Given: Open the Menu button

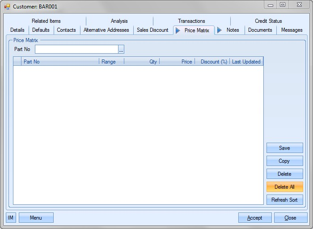Looking at the screenshot, I should pos(36,218).
